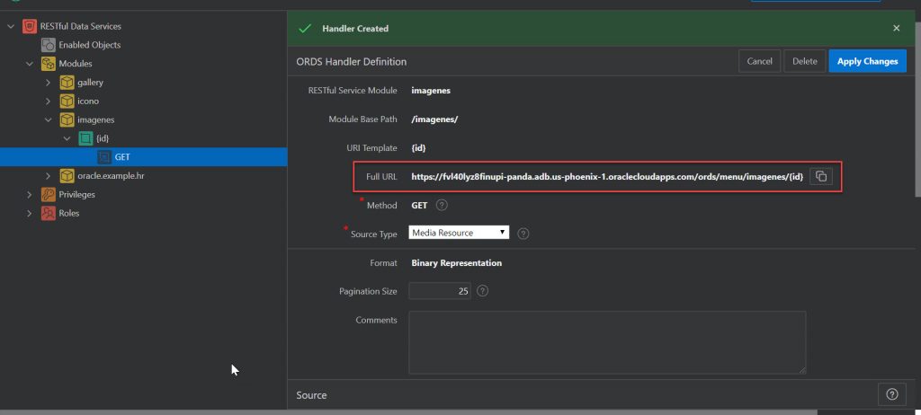Collapse the Modules tree node

click(x=30, y=64)
